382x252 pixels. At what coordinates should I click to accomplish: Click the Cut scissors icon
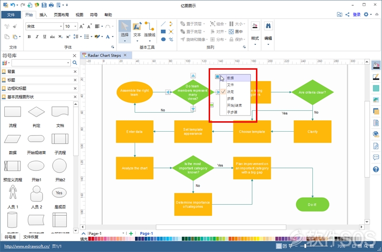click(7, 26)
